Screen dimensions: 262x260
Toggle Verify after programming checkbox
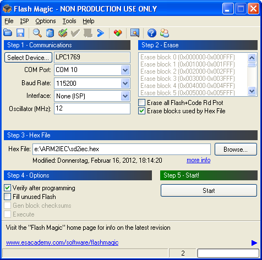pyautogui.click(x=7, y=188)
